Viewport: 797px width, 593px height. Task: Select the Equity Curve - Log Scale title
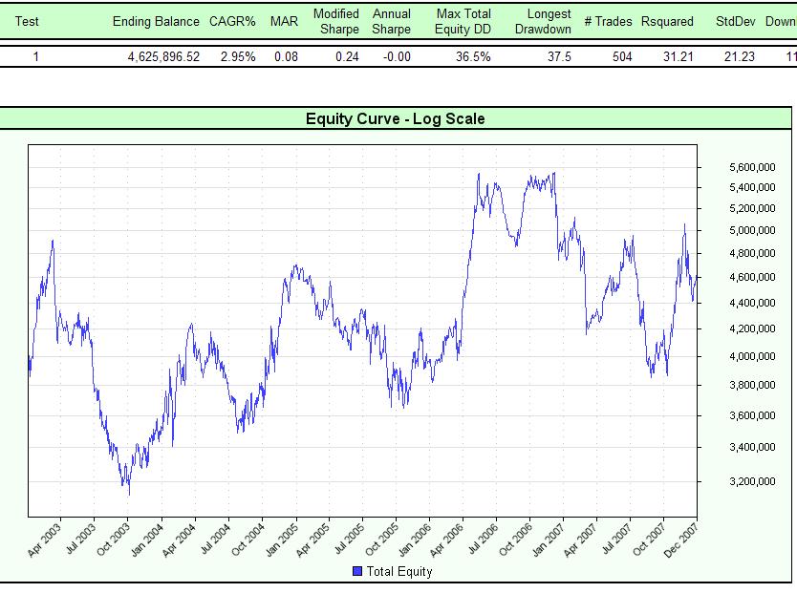click(x=395, y=119)
